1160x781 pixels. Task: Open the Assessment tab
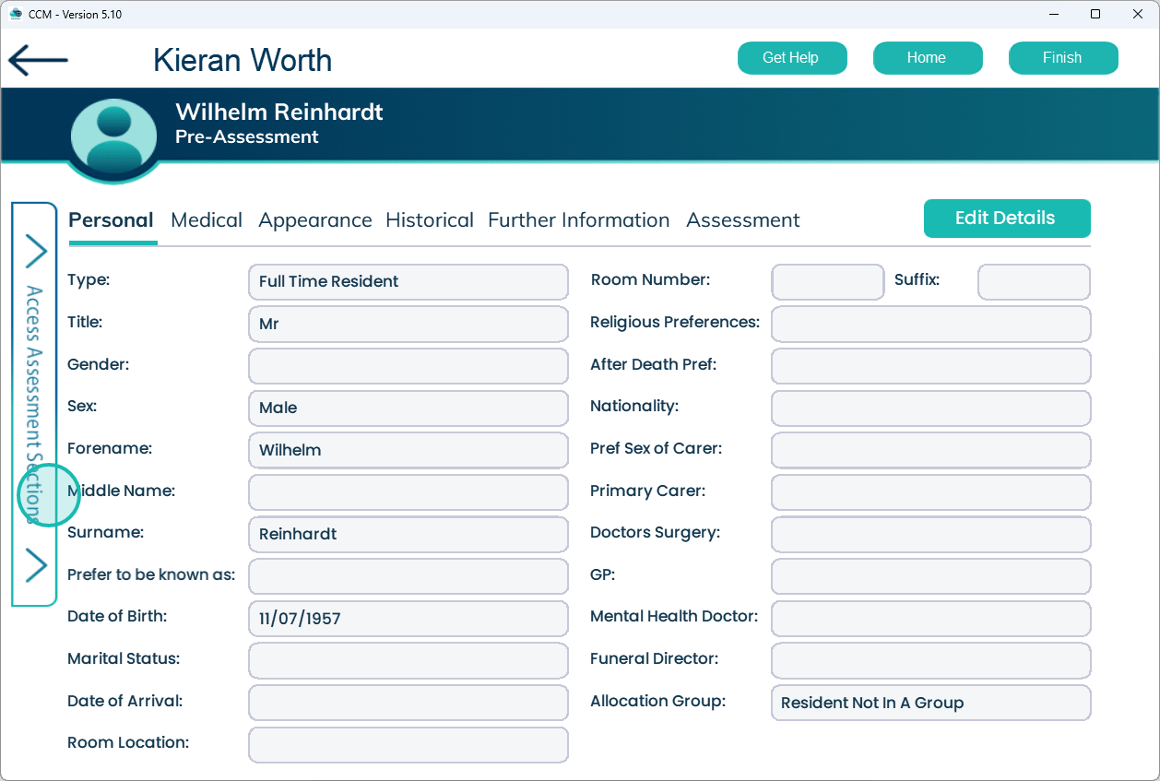(743, 220)
